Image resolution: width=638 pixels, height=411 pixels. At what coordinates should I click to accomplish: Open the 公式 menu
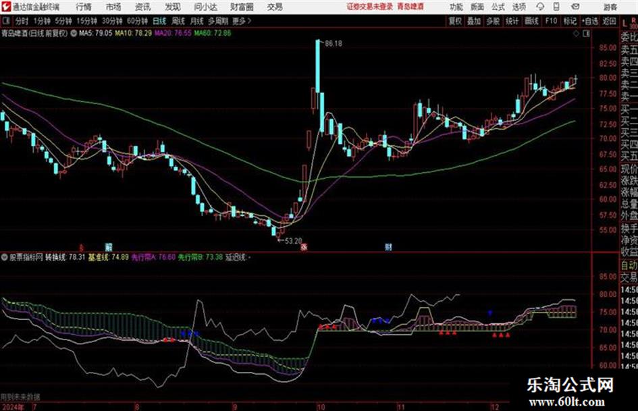(x=498, y=7)
